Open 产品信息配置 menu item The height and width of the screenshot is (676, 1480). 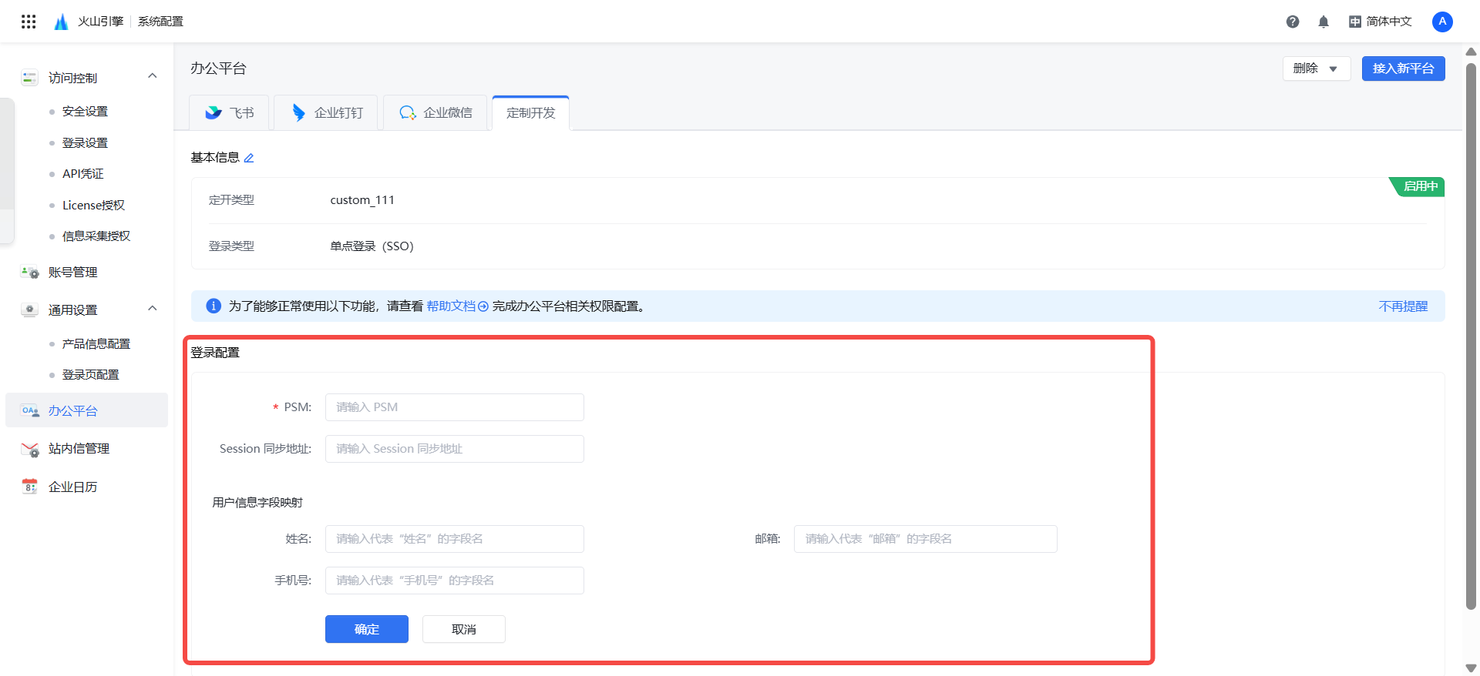96,344
